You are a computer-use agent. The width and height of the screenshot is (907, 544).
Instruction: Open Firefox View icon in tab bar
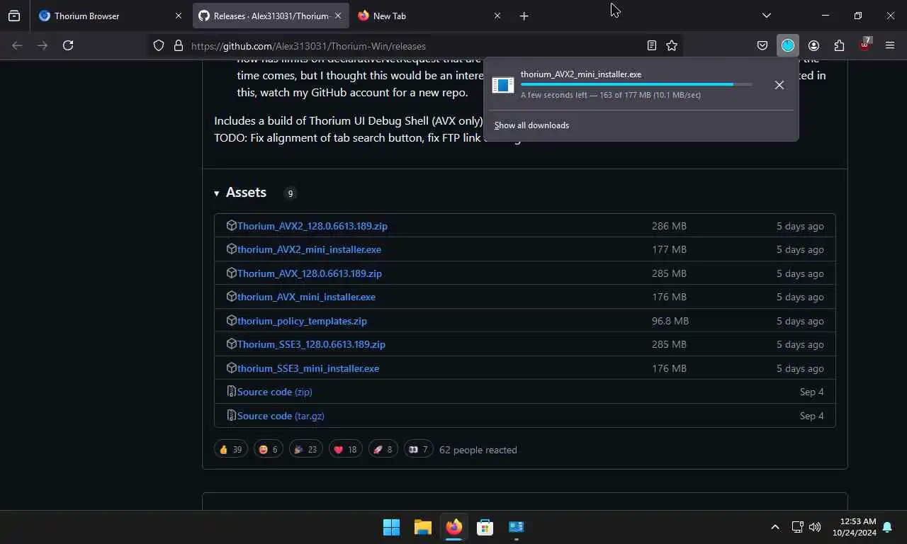[14, 16]
